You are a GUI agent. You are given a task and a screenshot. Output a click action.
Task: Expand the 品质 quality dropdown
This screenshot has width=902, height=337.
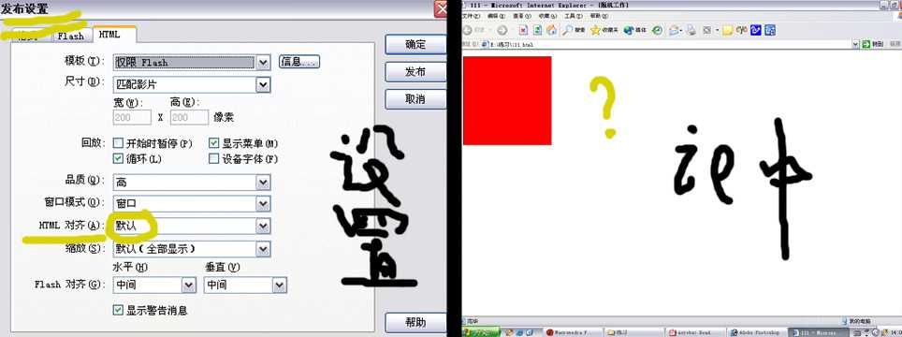point(264,183)
